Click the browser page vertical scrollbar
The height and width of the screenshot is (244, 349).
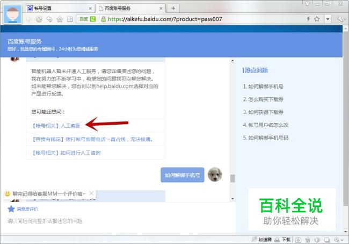(x=345, y=118)
